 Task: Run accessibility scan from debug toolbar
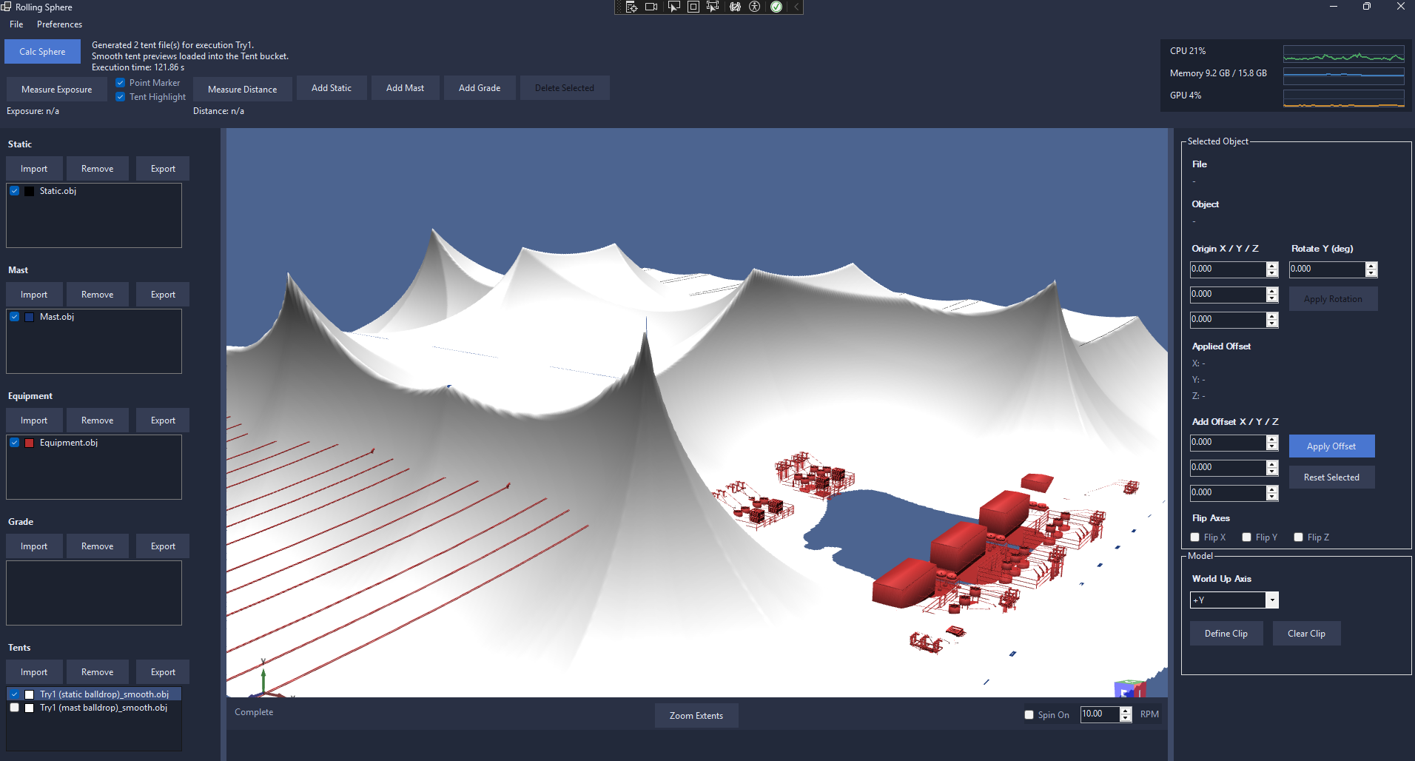[755, 7]
